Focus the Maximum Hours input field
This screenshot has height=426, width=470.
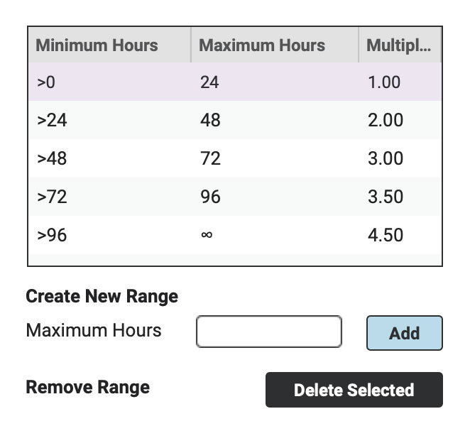[269, 332]
